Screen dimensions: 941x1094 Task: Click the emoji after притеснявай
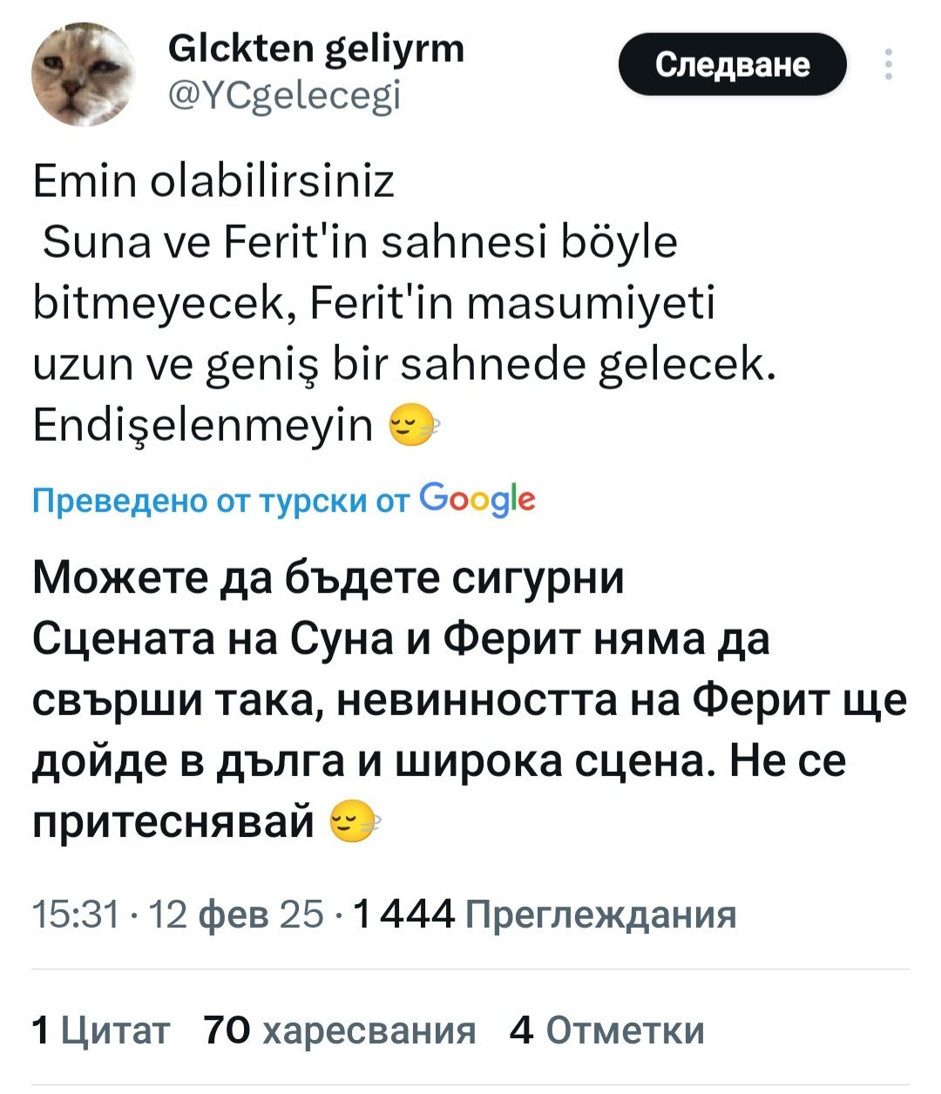click(355, 822)
